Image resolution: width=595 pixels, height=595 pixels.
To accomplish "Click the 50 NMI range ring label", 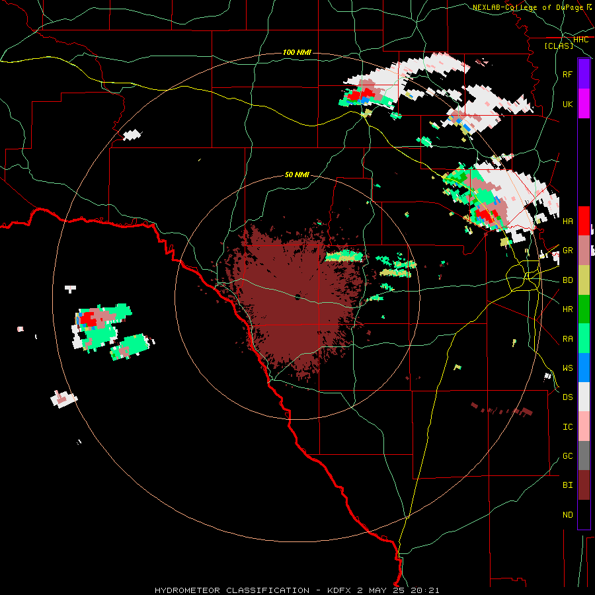I will click(x=297, y=175).
